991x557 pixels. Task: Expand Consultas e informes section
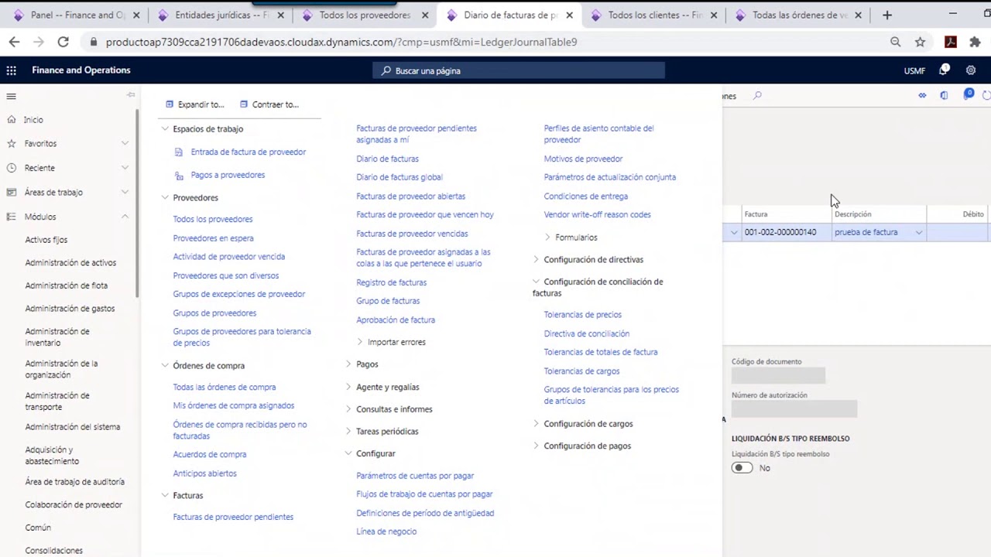click(348, 409)
